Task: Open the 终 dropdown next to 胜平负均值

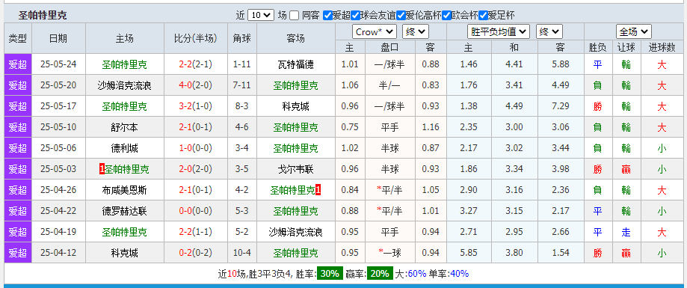Action: point(549,31)
